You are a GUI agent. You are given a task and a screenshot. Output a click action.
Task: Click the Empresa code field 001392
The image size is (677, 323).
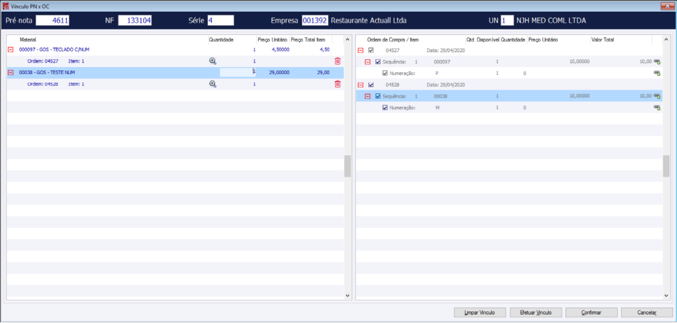315,21
